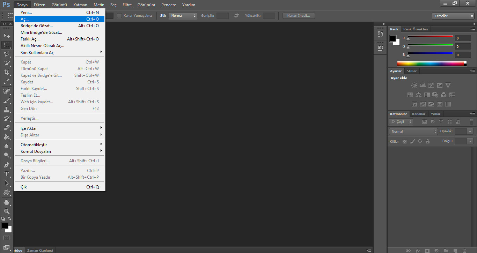Image resolution: width=477 pixels, height=253 pixels.
Task: Click the Kenarı İncelt... button
Action: point(299,16)
